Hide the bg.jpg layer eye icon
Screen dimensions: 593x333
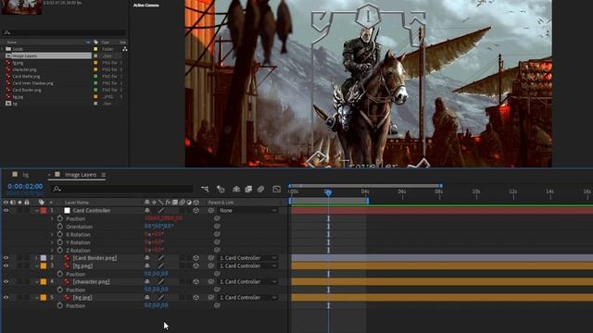[x=6, y=298]
